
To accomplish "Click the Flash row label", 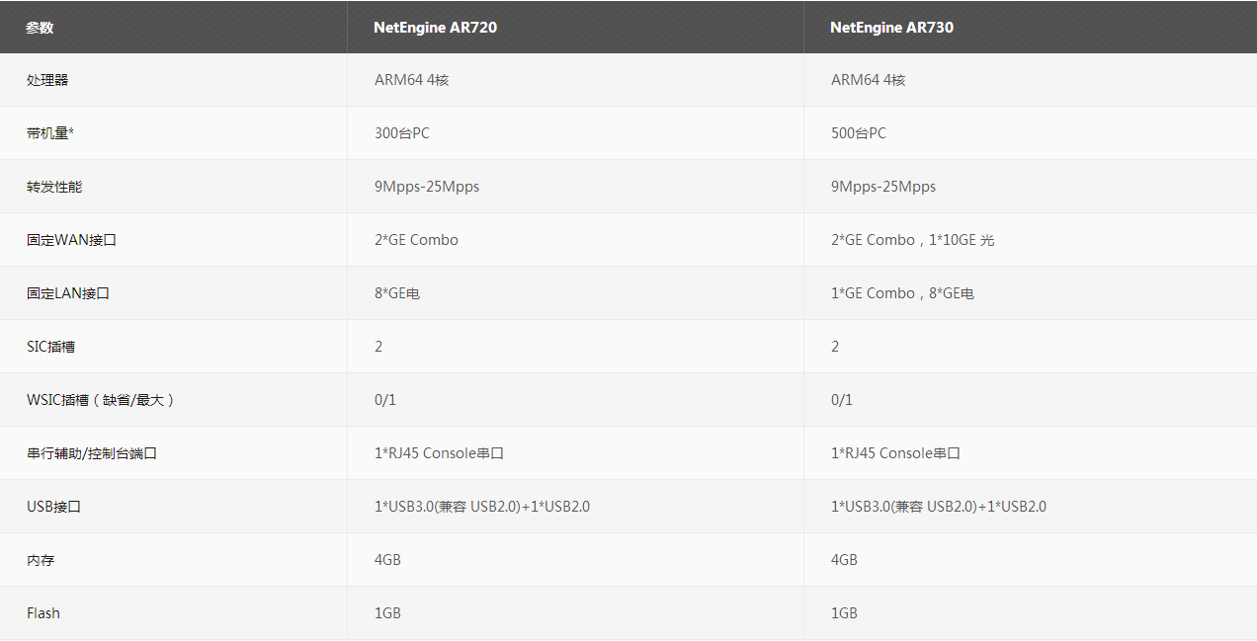I will [x=43, y=613].
